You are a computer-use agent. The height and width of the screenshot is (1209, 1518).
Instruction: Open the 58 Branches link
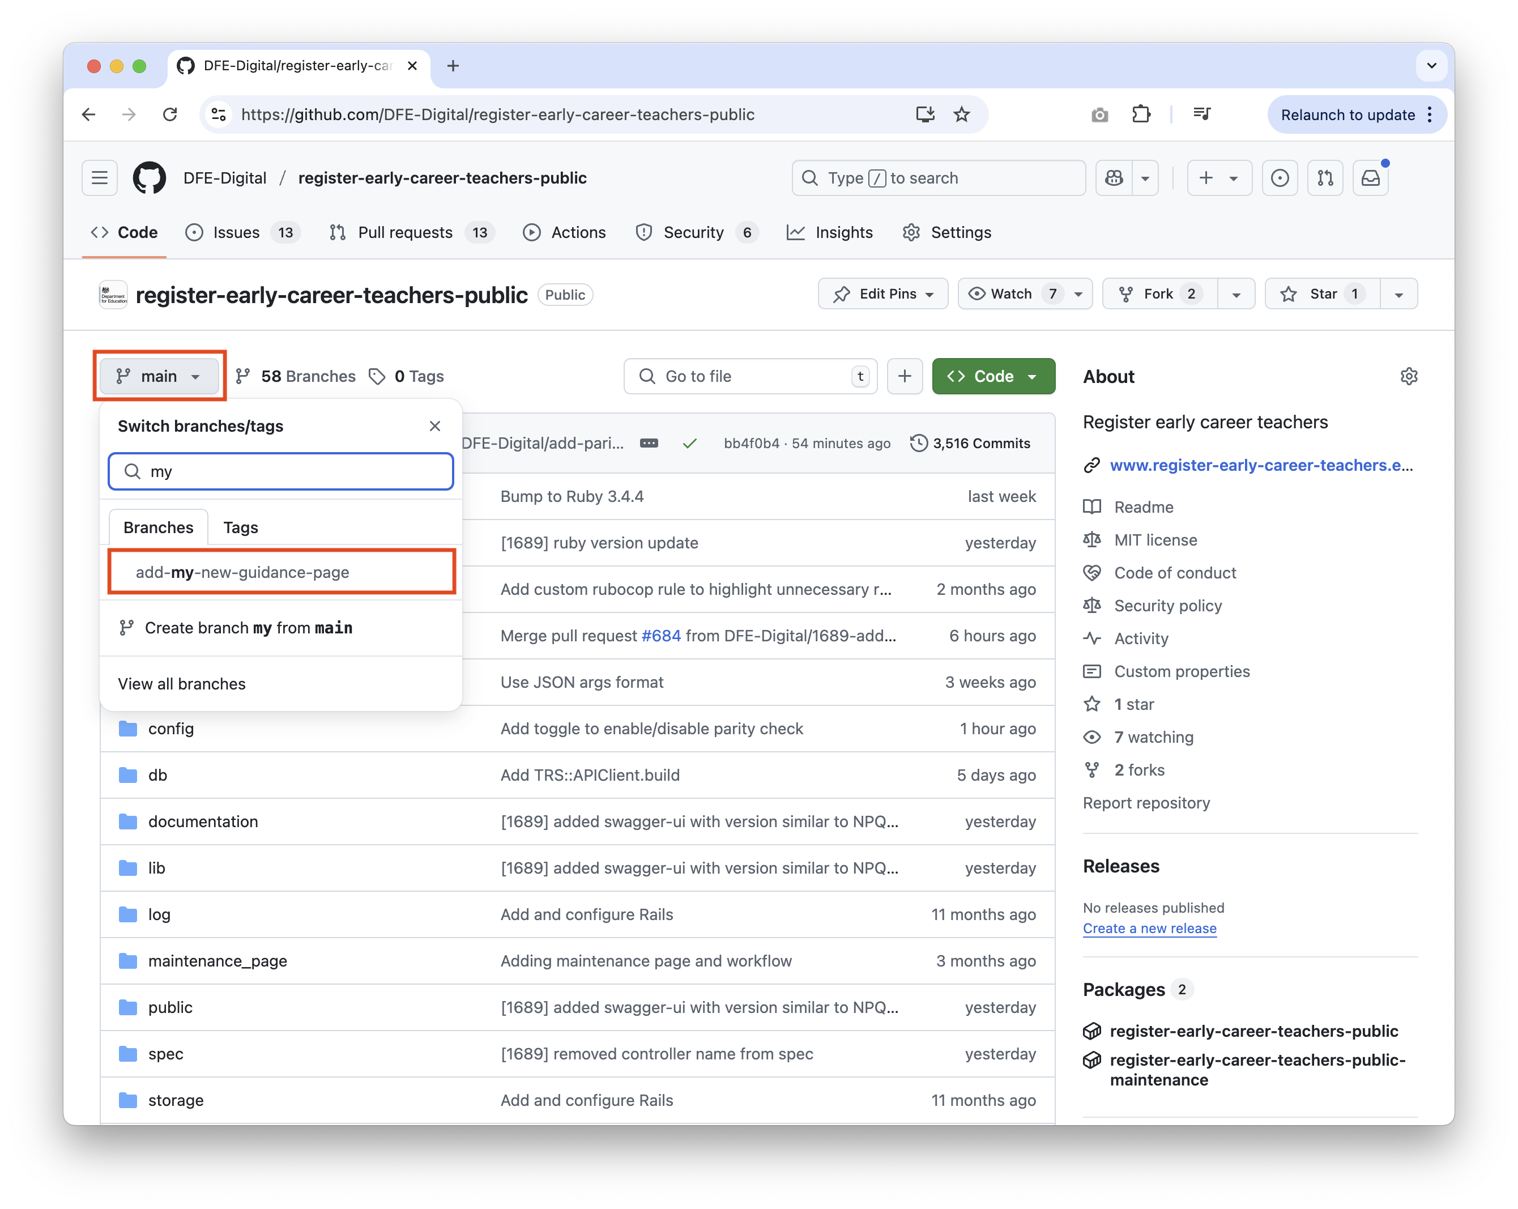click(x=295, y=376)
